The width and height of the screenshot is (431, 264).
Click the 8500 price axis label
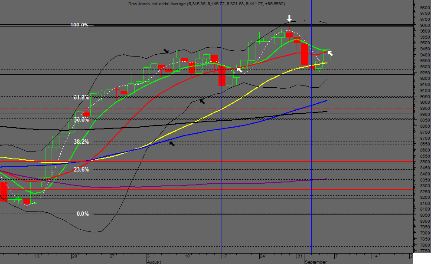425,162
